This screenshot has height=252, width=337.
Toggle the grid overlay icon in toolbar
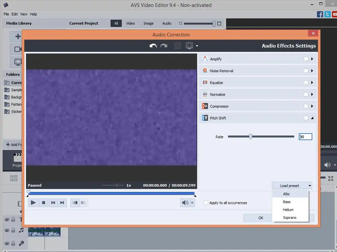click(x=177, y=46)
